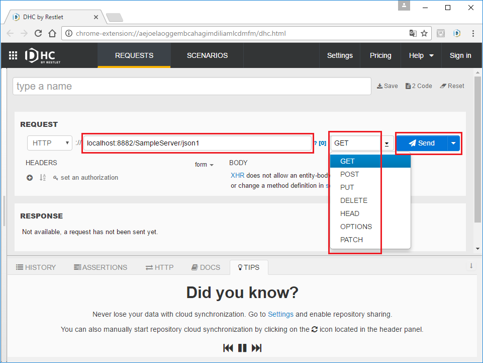Screen dimensions: 483x363
Task: Click Sign in
Action: click(x=460, y=55)
